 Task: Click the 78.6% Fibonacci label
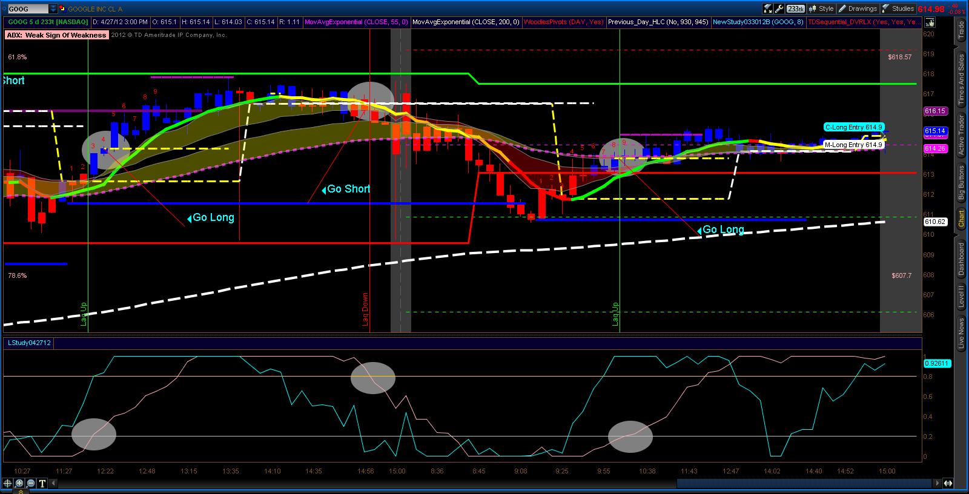click(x=18, y=275)
